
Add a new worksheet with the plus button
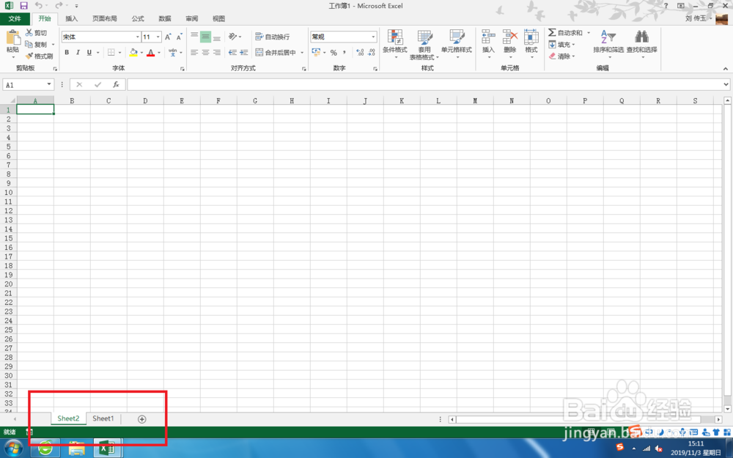point(141,418)
